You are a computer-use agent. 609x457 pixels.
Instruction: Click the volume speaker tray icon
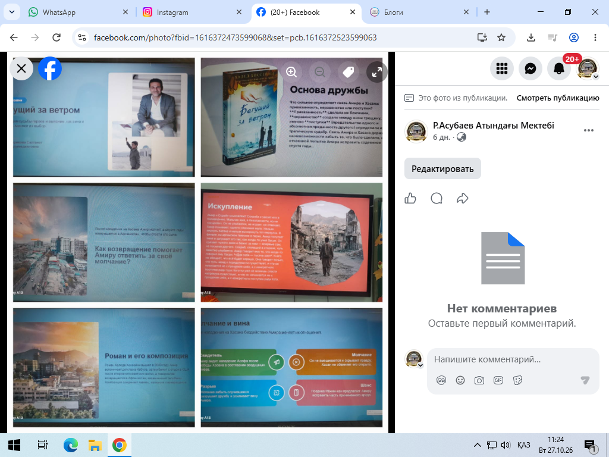(x=506, y=445)
